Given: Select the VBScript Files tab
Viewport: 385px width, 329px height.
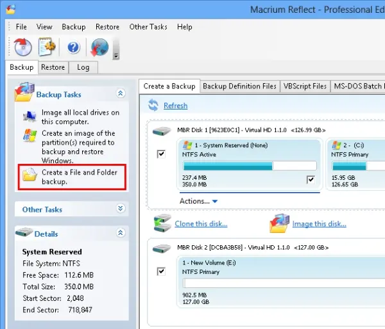Looking at the screenshot, I should [x=305, y=86].
